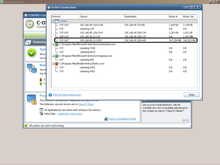Click the active applications checkmark icon

[x=41, y=110]
